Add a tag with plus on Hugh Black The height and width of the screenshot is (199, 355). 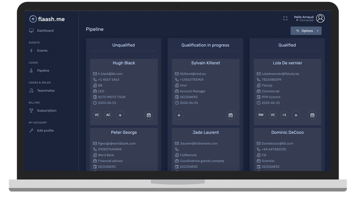pos(120,115)
